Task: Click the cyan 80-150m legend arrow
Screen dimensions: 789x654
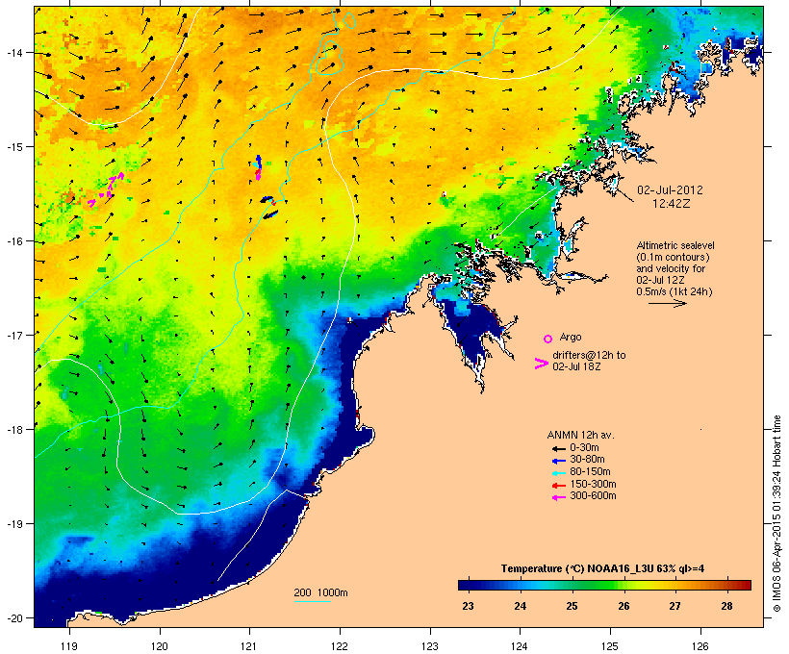Action: coord(558,473)
